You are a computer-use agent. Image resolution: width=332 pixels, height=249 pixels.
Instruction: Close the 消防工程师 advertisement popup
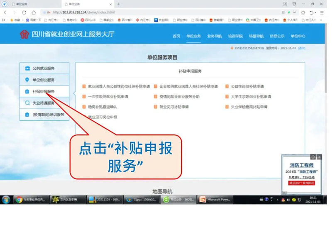pos(319,157)
